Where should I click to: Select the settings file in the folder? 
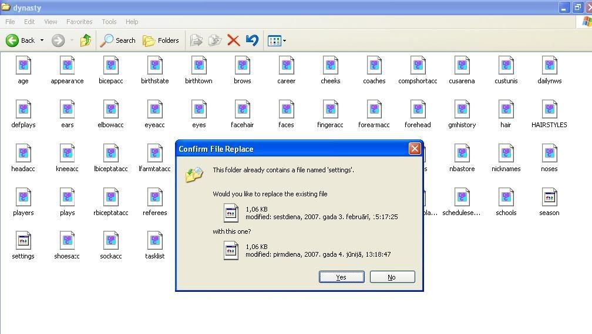tap(23, 240)
